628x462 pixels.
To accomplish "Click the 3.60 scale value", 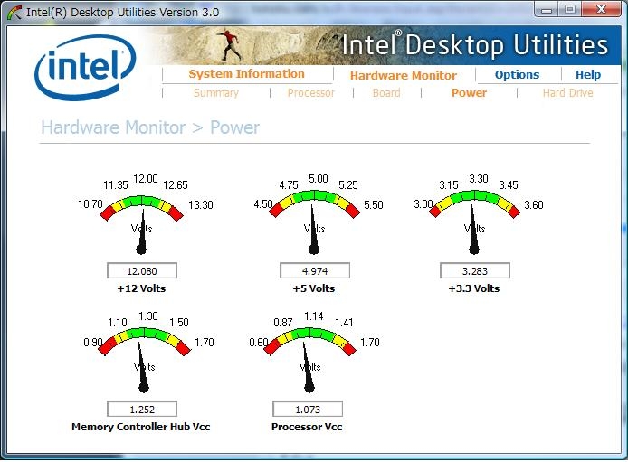I will point(534,205).
